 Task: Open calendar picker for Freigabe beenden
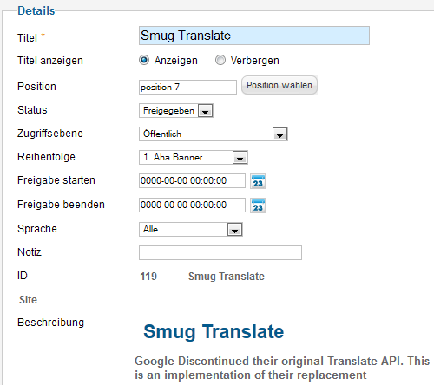[258, 206]
